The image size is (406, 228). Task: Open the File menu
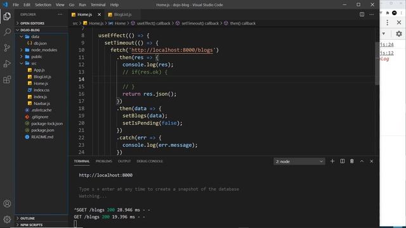[16, 4]
